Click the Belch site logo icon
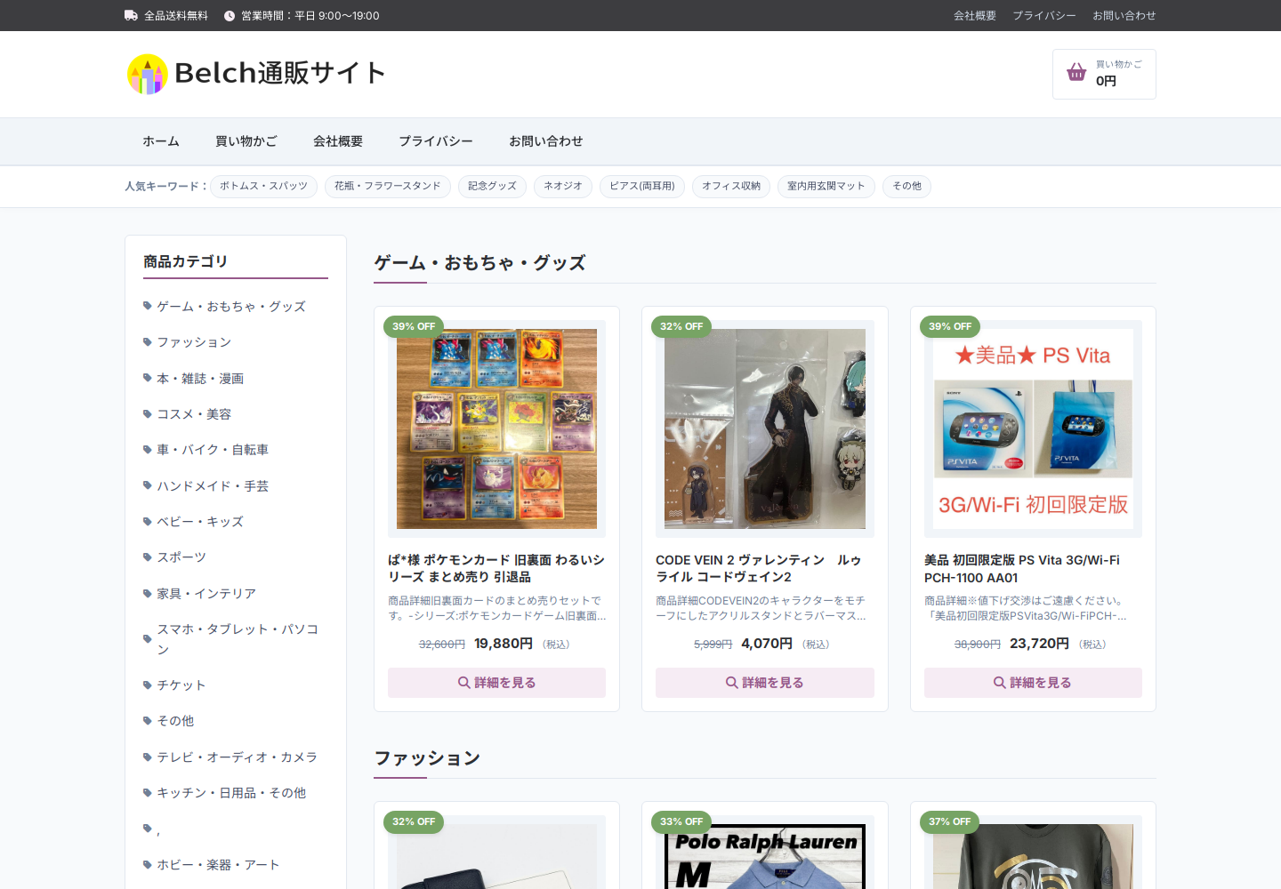Viewport: 1281px width, 889px height. pyautogui.click(x=148, y=74)
